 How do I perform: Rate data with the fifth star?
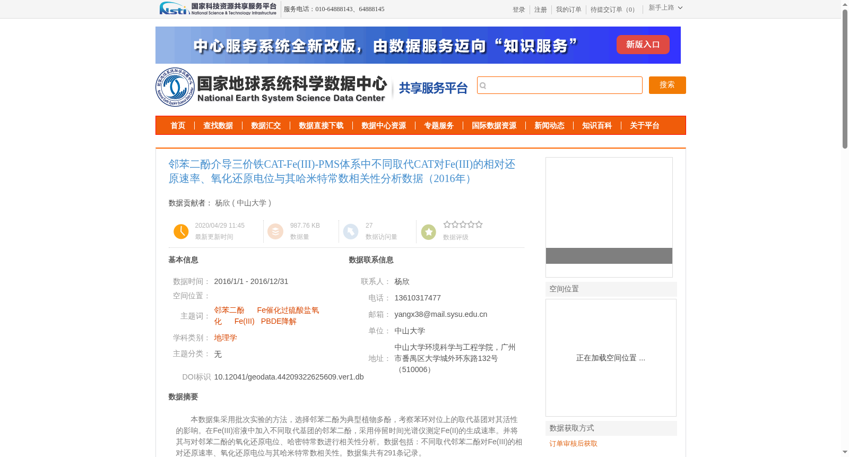pyautogui.click(x=479, y=225)
